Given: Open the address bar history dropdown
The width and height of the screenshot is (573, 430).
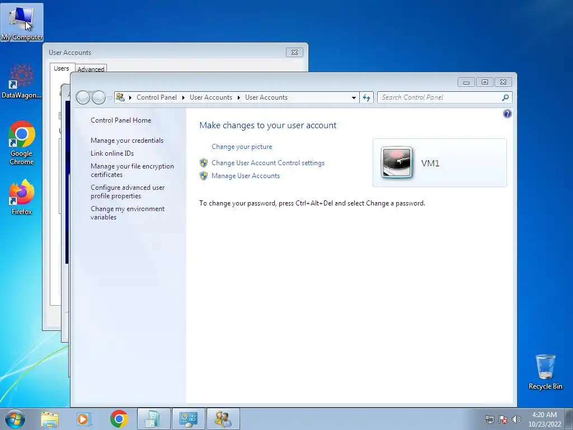Looking at the screenshot, I should pos(354,97).
